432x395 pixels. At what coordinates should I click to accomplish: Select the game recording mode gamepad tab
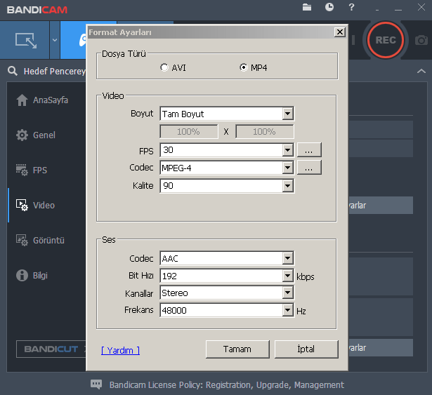[x=74, y=40]
